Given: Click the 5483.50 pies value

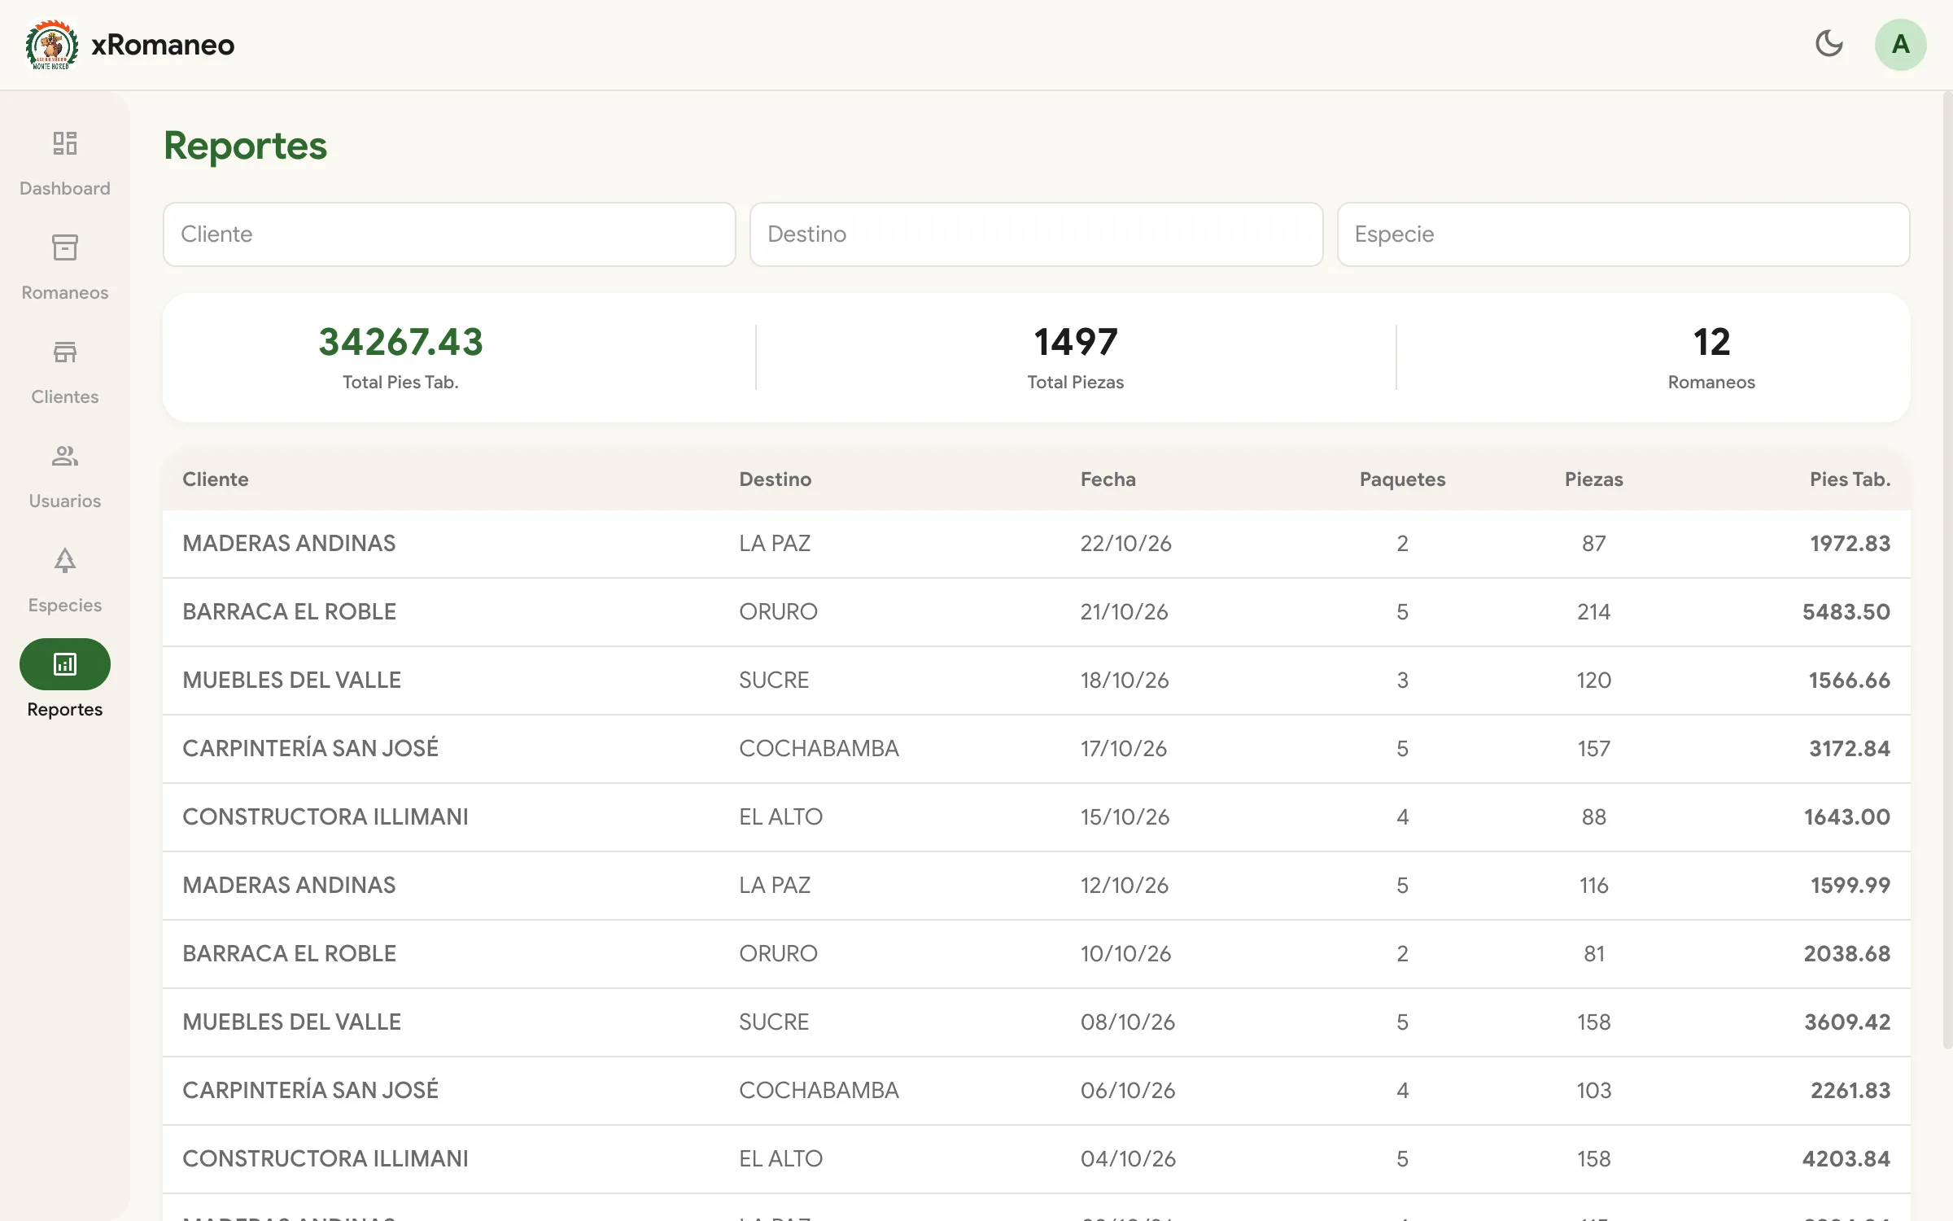Looking at the screenshot, I should [1846, 612].
